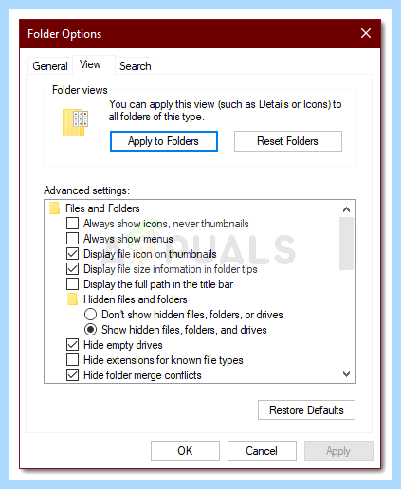Close the Folder Options dialog

coord(366,33)
